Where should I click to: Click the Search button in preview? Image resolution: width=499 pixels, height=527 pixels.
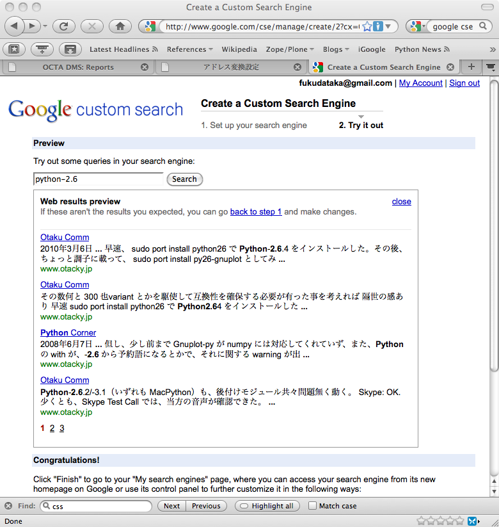(x=184, y=179)
